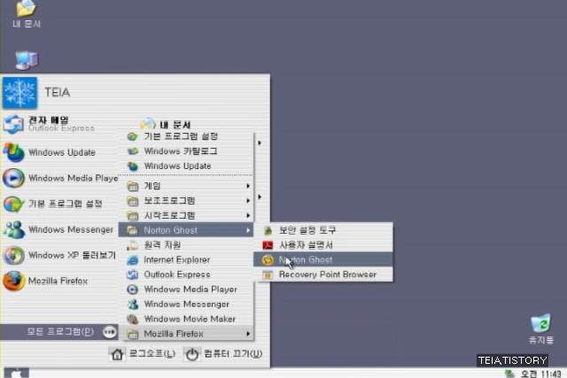Open Recovery Point Browser
The height and width of the screenshot is (378, 567).
[x=322, y=274]
